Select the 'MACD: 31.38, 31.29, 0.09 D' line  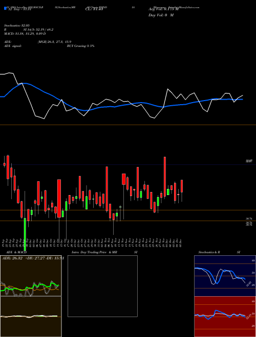(x=25, y=34)
